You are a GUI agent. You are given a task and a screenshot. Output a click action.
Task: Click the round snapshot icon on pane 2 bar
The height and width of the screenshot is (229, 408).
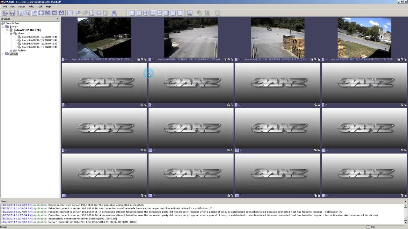(229, 59)
